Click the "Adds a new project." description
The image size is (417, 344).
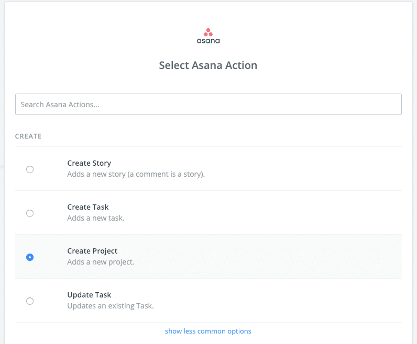[101, 262]
